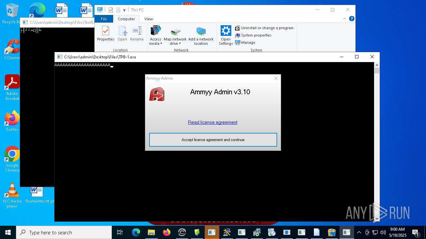Viewport: 426px width, 239px height.
Task: Click the Microsoft Edge desktop icon
Action: [37, 10]
